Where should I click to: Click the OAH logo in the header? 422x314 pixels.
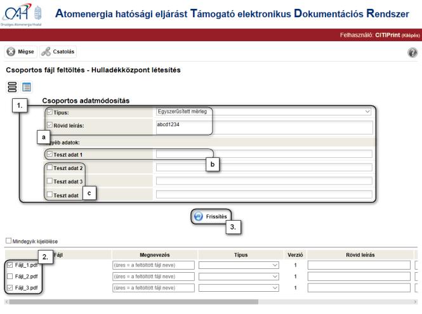(x=21, y=14)
